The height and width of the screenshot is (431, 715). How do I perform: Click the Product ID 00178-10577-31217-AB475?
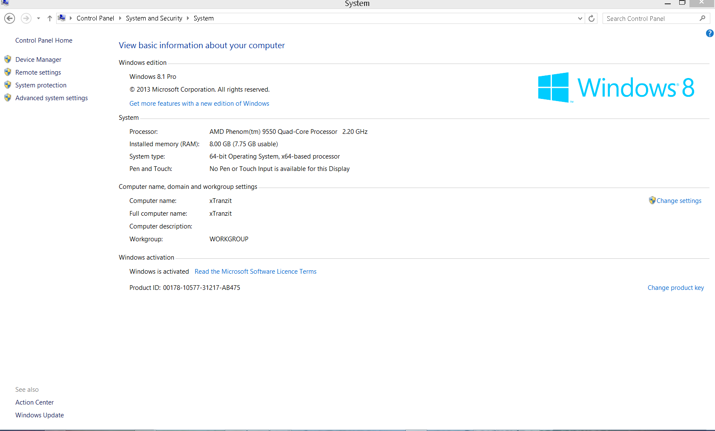[185, 288]
